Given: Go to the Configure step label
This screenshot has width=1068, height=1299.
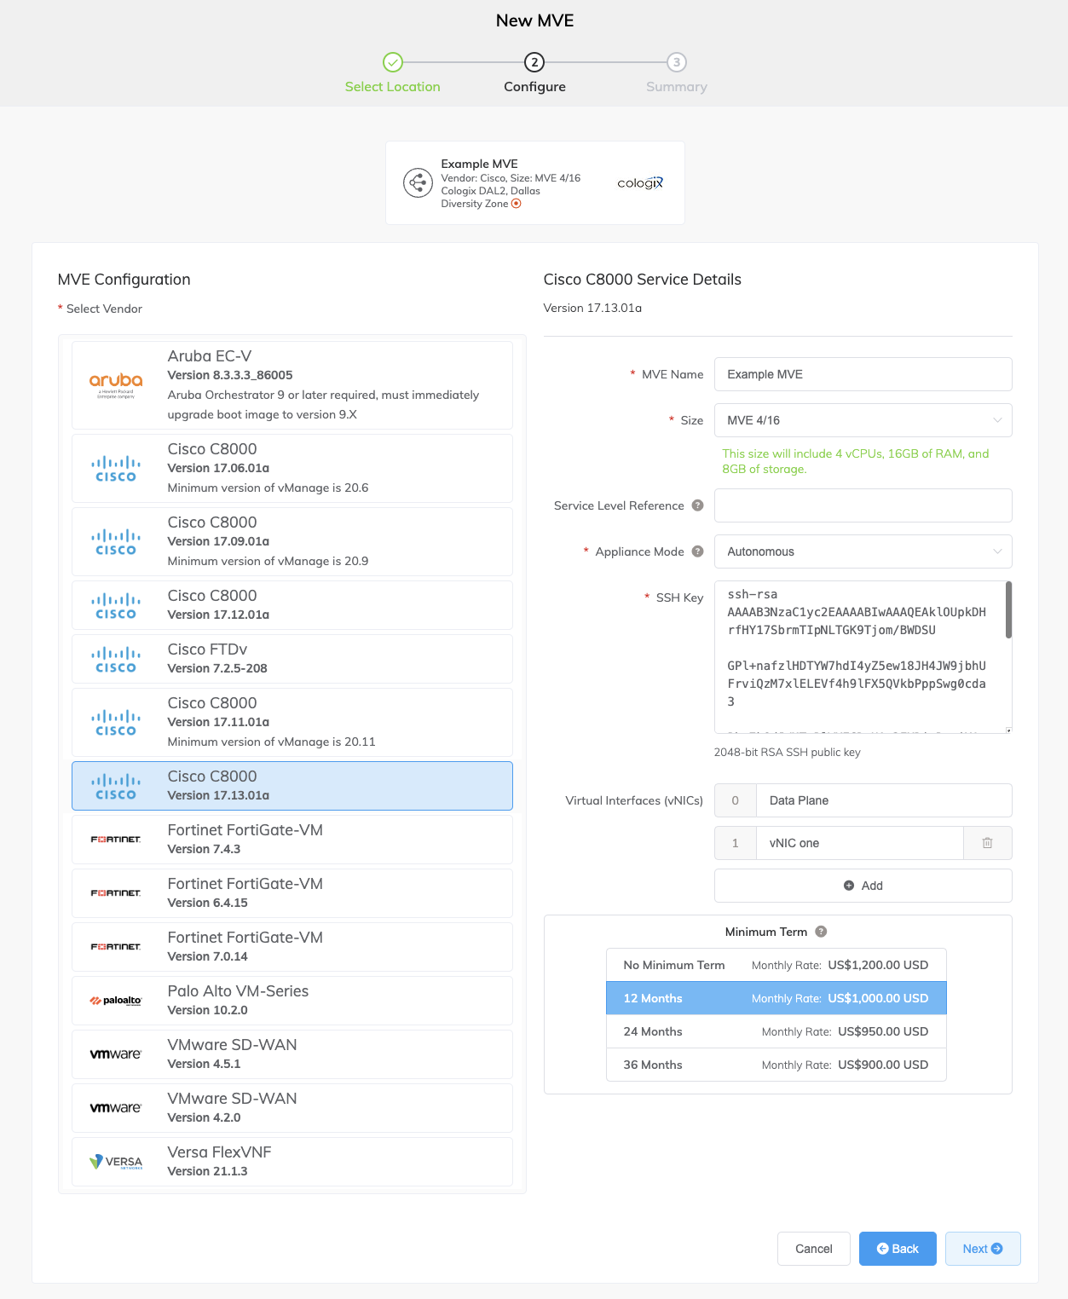Looking at the screenshot, I should point(534,87).
